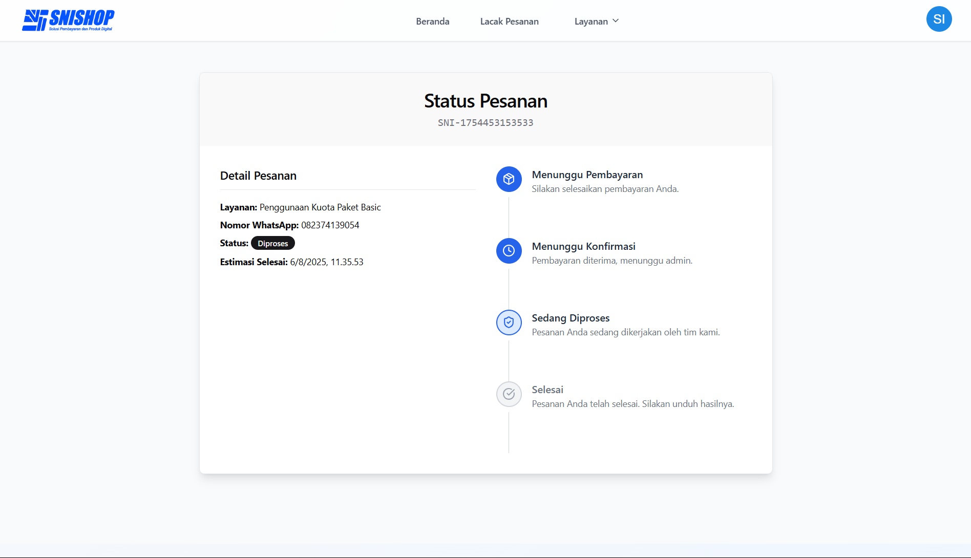Click the Menunggu Pembayaran step title
Screen dimensions: 971x558
pyautogui.click(x=587, y=175)
